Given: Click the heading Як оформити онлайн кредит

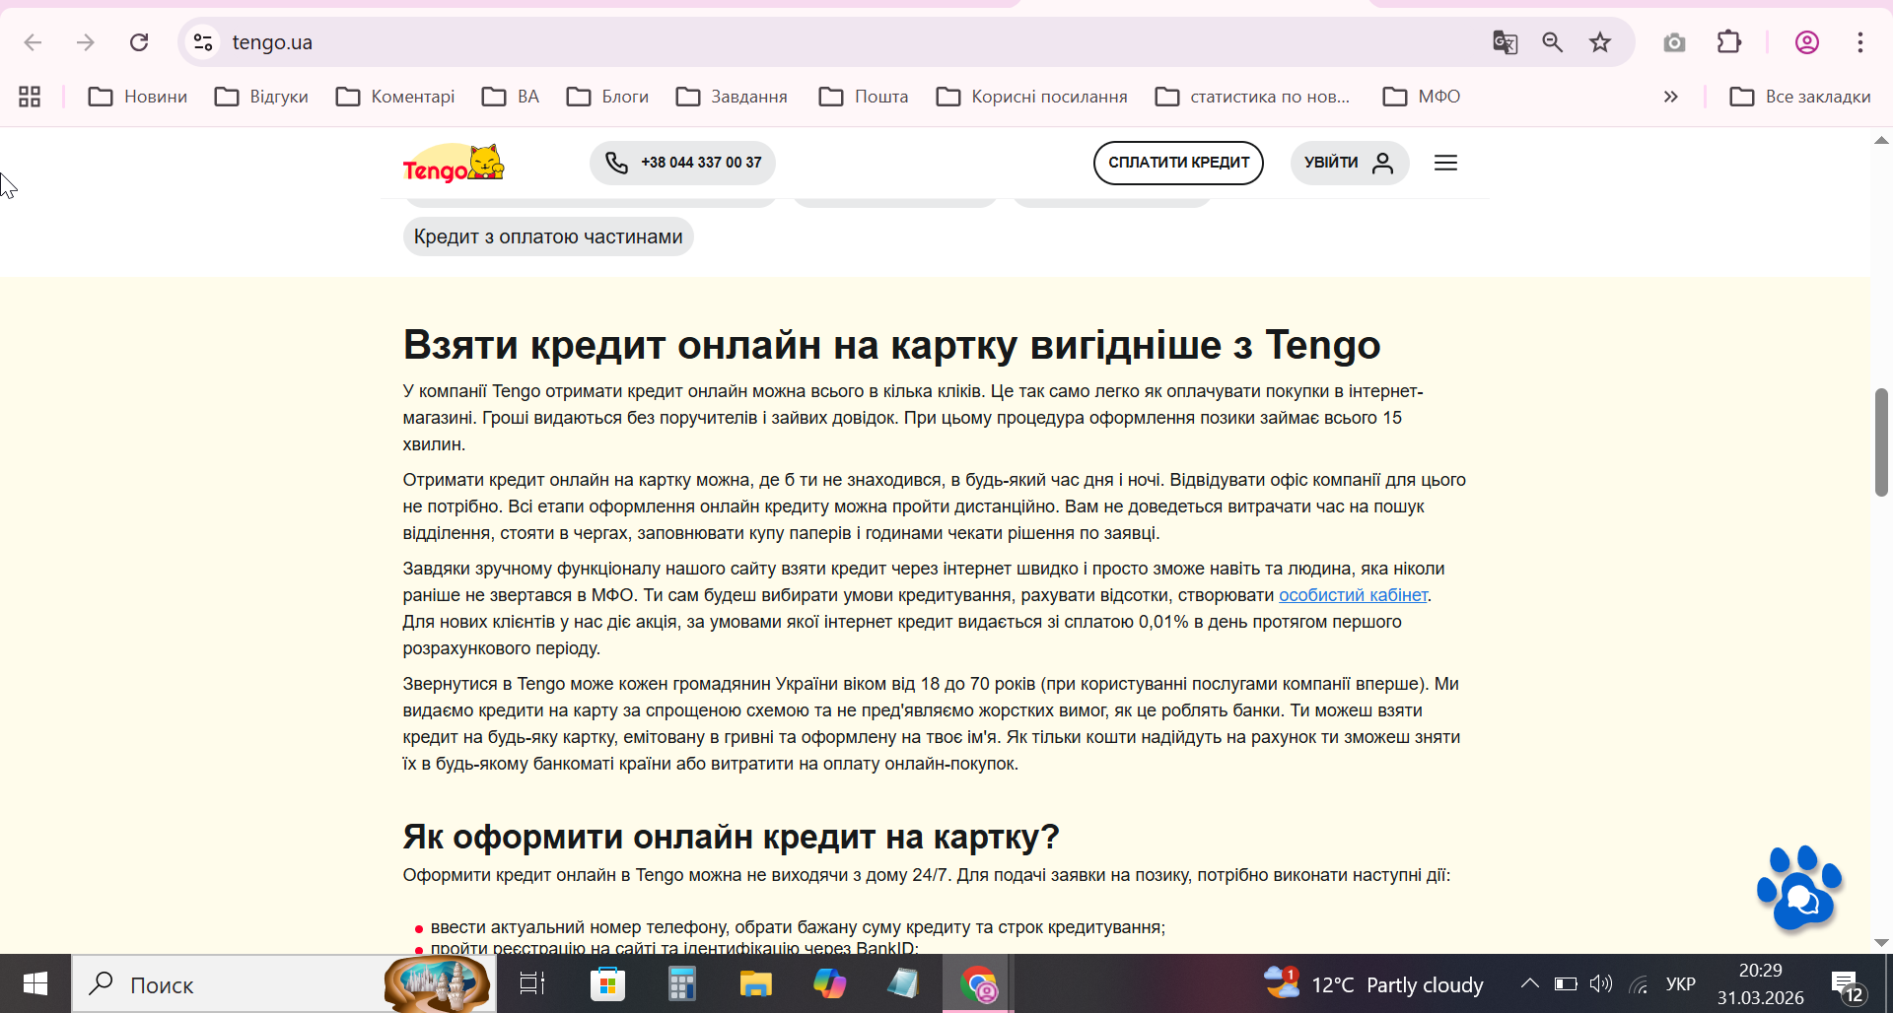Looking at the screenshot, I should [x=731, y=837].
